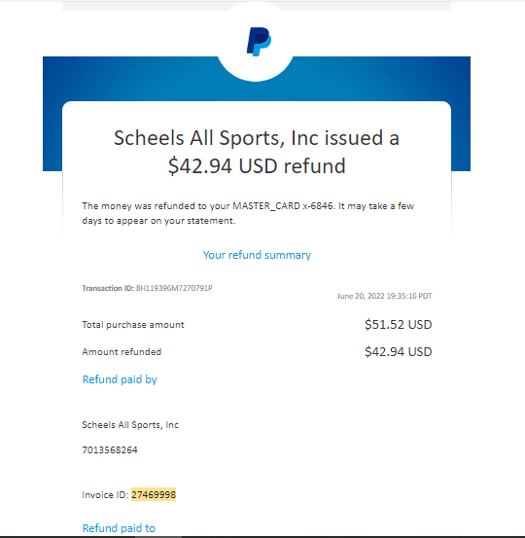This screenshot has width=525, height=538.
Task: Select the Transaction ID 8H119396M7270791P
Action: tap(174, 288)
